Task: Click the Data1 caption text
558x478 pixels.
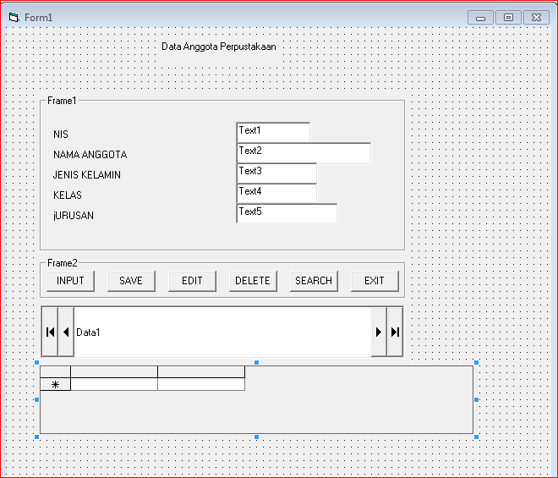Action: (88, 332)
